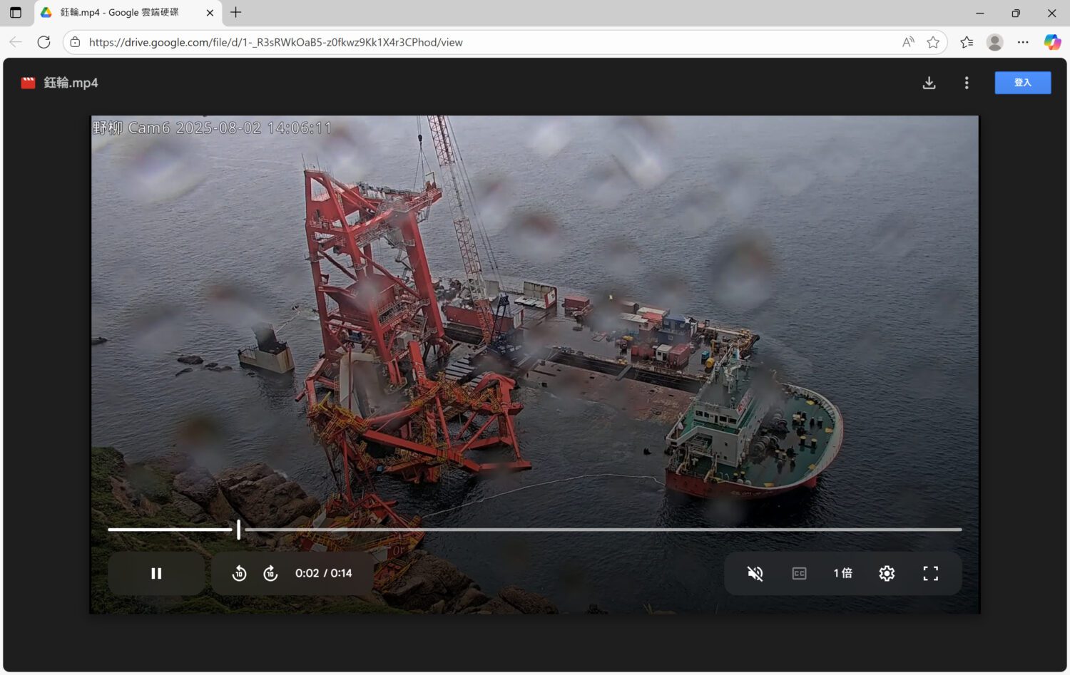
Task: Download the 鈺輪.mp4 file
Action: 929,83
